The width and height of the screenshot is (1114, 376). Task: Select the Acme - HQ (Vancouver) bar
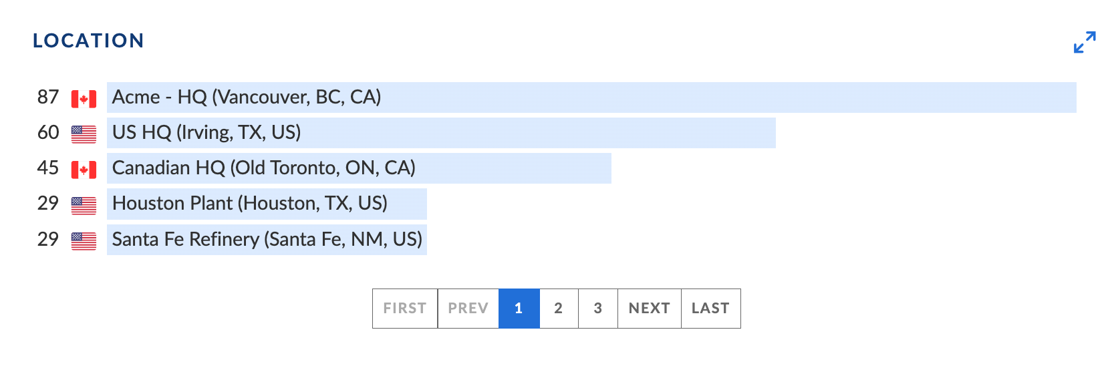click(x=591, y=98)
